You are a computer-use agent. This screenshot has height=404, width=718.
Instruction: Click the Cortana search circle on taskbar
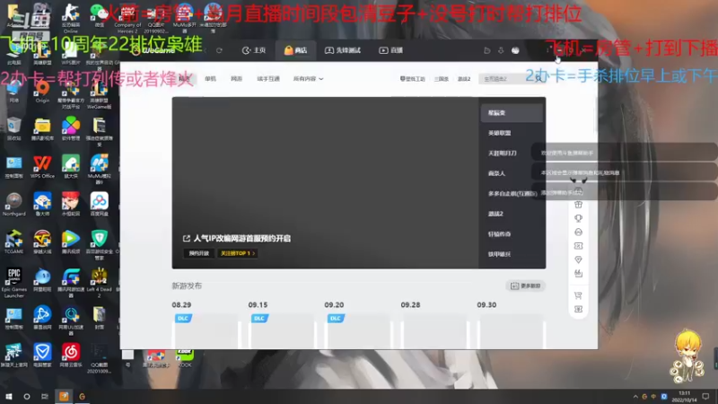coord(27,397)
